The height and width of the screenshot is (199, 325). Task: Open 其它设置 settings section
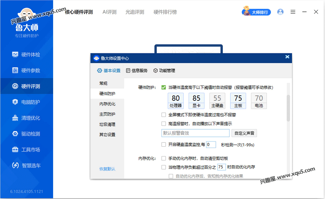tap(107, 135)
